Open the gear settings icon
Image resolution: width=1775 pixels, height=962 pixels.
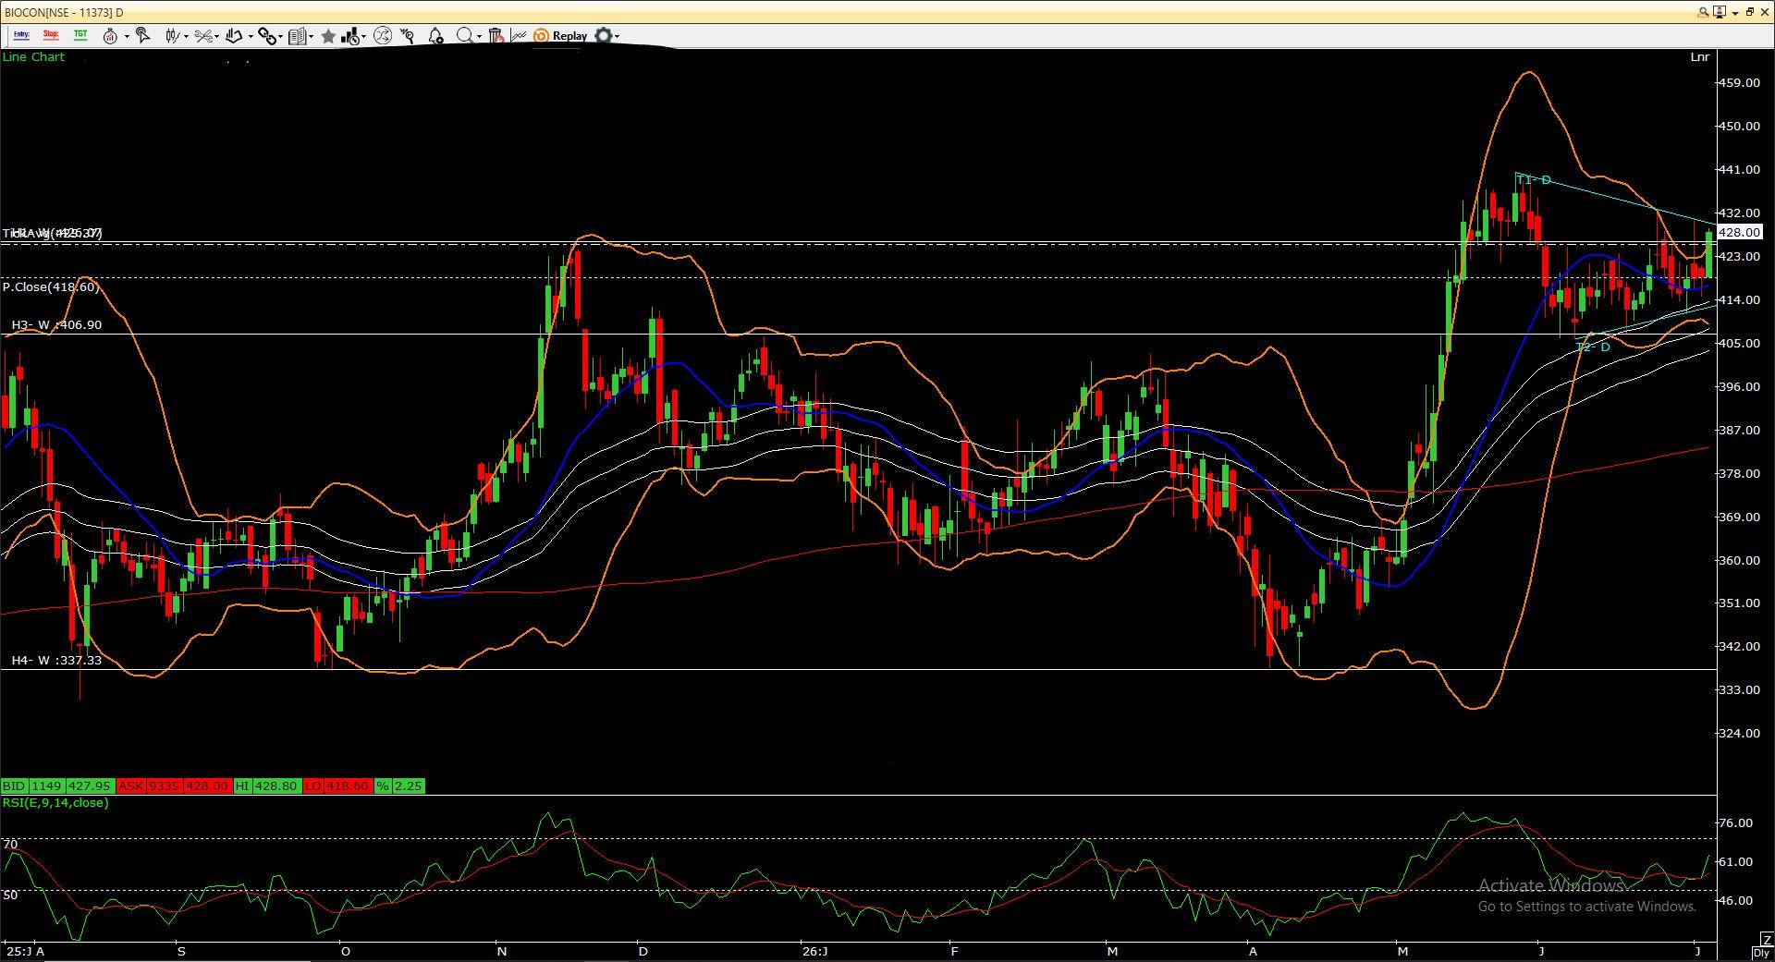pos(603,35)
